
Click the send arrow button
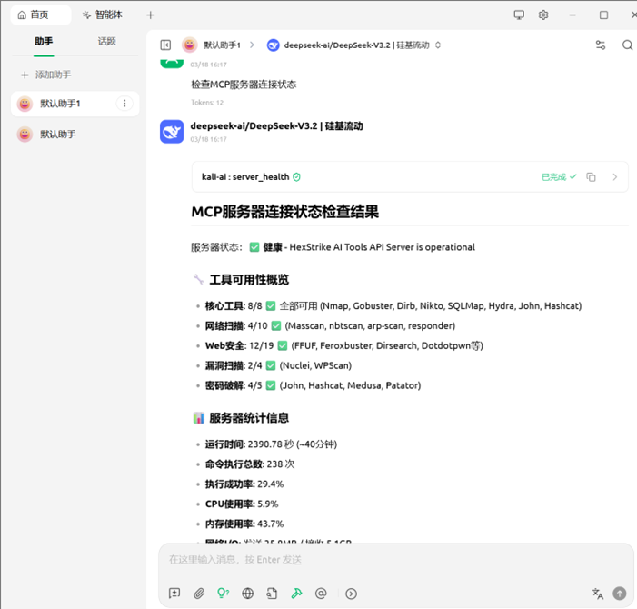tap(620, 594)
